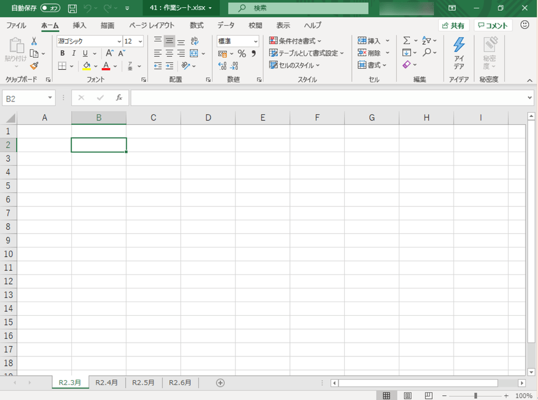Switch to the R2.5月 sheet tab
The width and height of the screenshot is (538, 400).
(x=143, y=383)
